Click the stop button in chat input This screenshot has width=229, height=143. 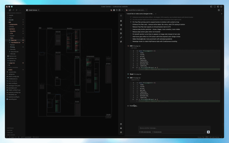click(x=208, y=132)
